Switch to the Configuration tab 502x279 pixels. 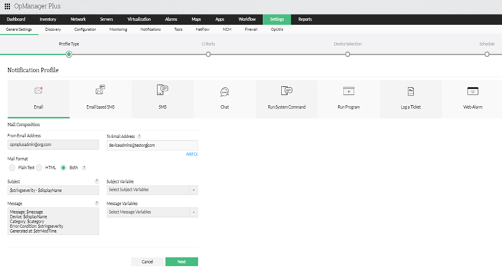click(85, 30)
